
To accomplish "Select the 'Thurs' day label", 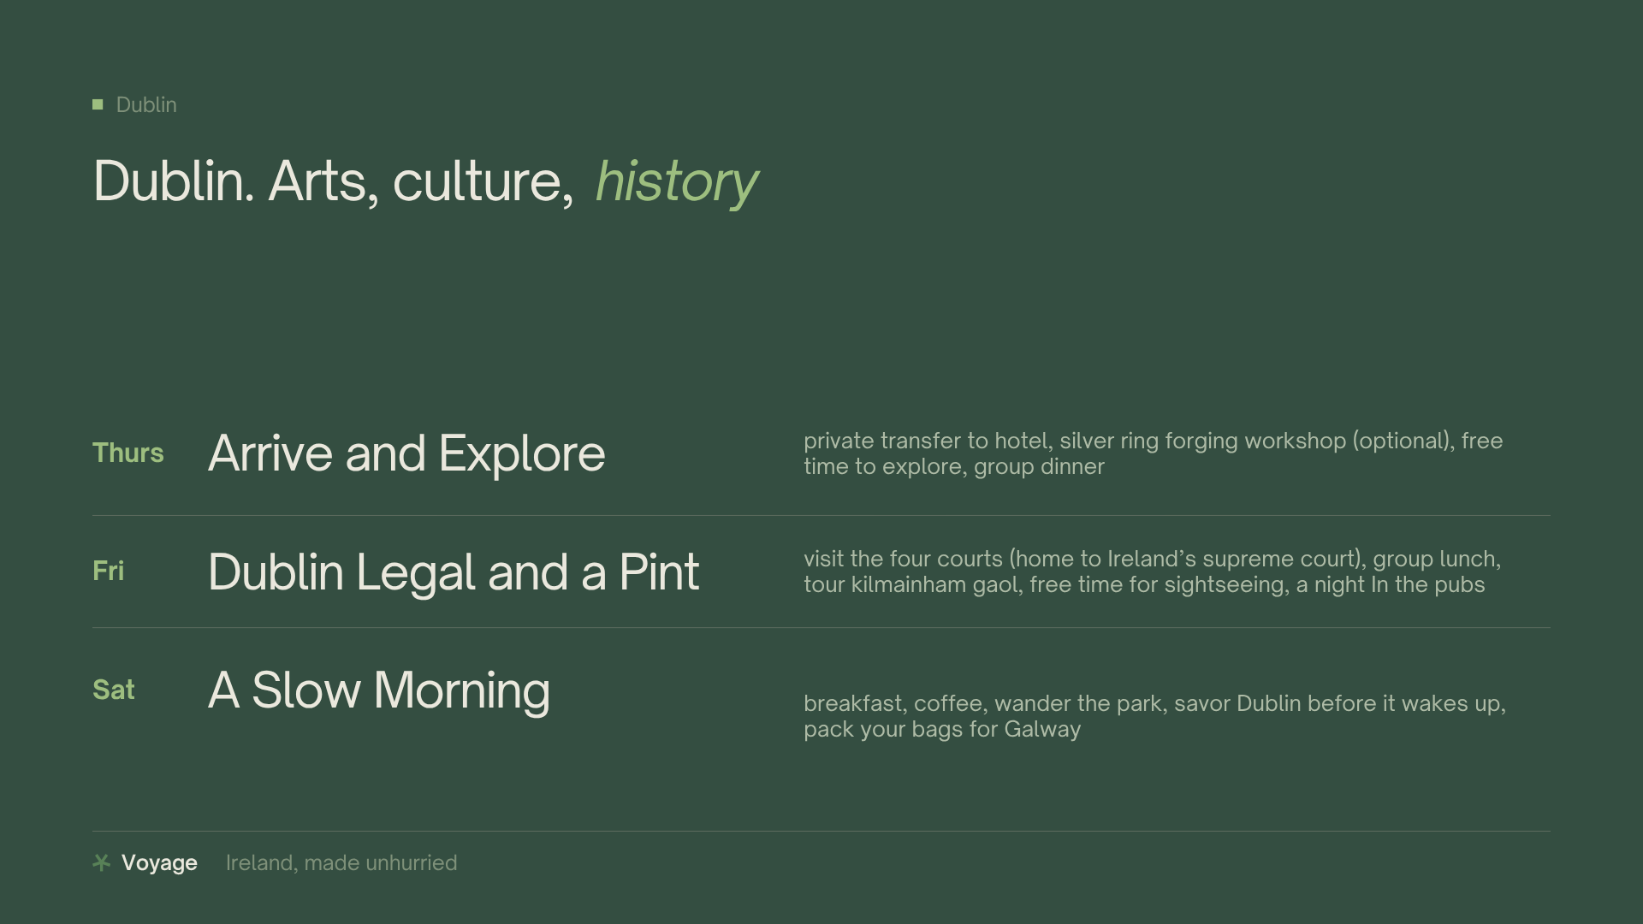I will coord(128,453).
